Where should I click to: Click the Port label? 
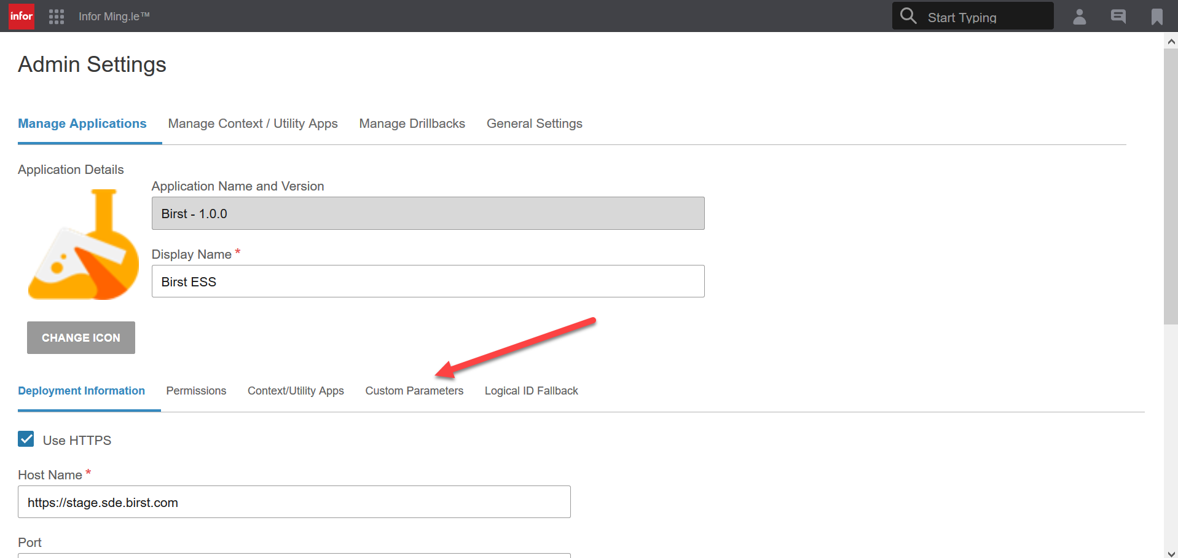coord(29,543)
